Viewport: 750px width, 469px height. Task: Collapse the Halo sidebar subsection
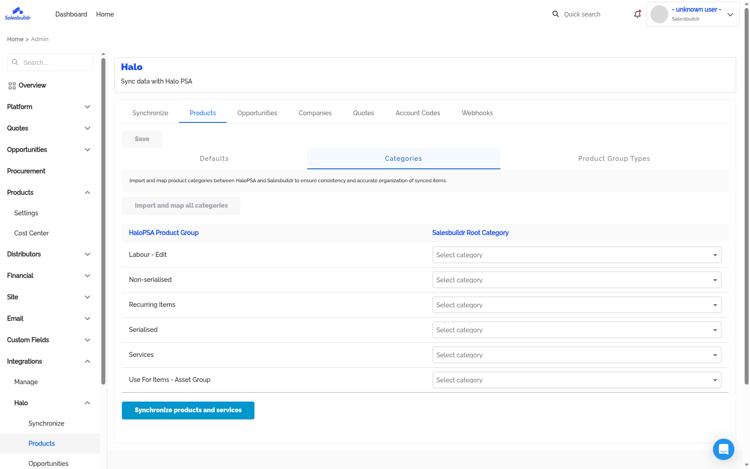pyautogui.click(x=87, y=403)
